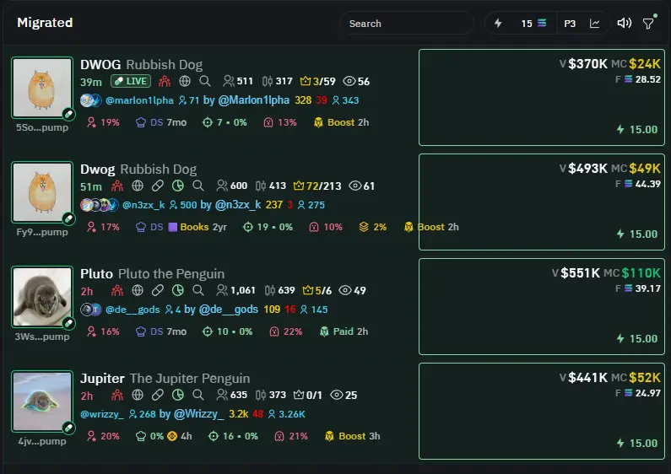Image resolution: width=671 pixels, height=474 pixels.
Task: Quick buy 15.00 on DWOG $24K card
Action: click(637, 129)
